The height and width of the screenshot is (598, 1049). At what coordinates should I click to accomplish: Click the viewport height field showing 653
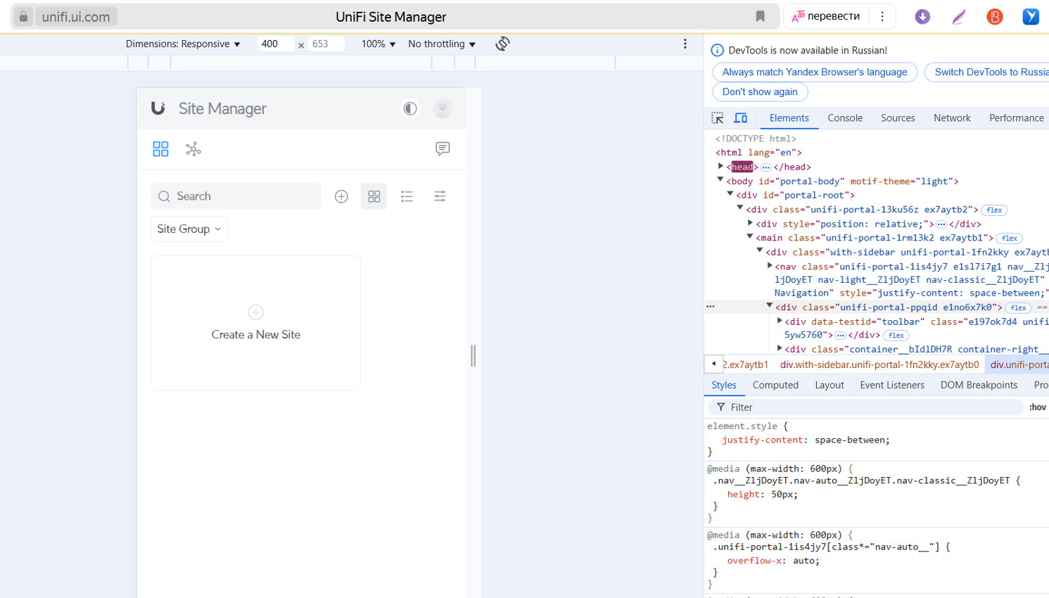tap(326, 44)
